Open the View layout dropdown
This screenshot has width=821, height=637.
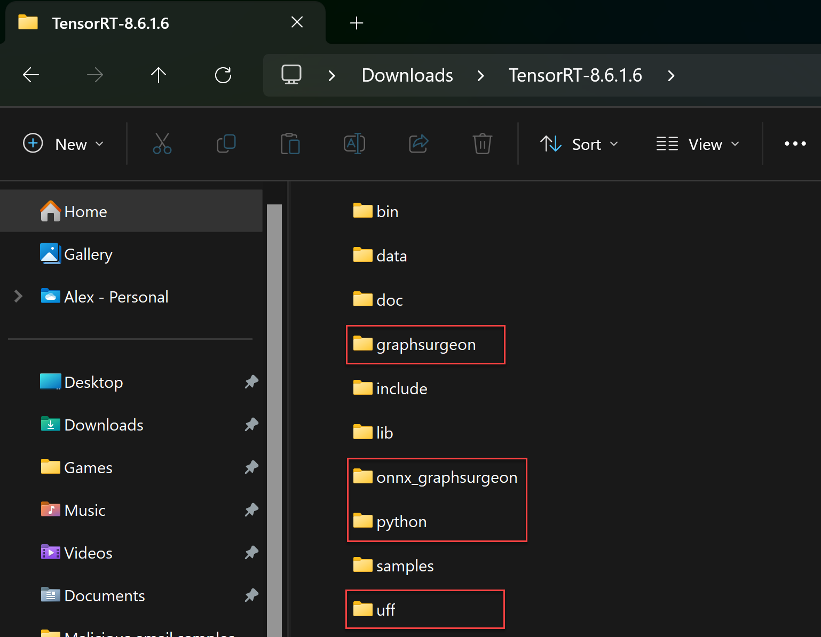698,144
